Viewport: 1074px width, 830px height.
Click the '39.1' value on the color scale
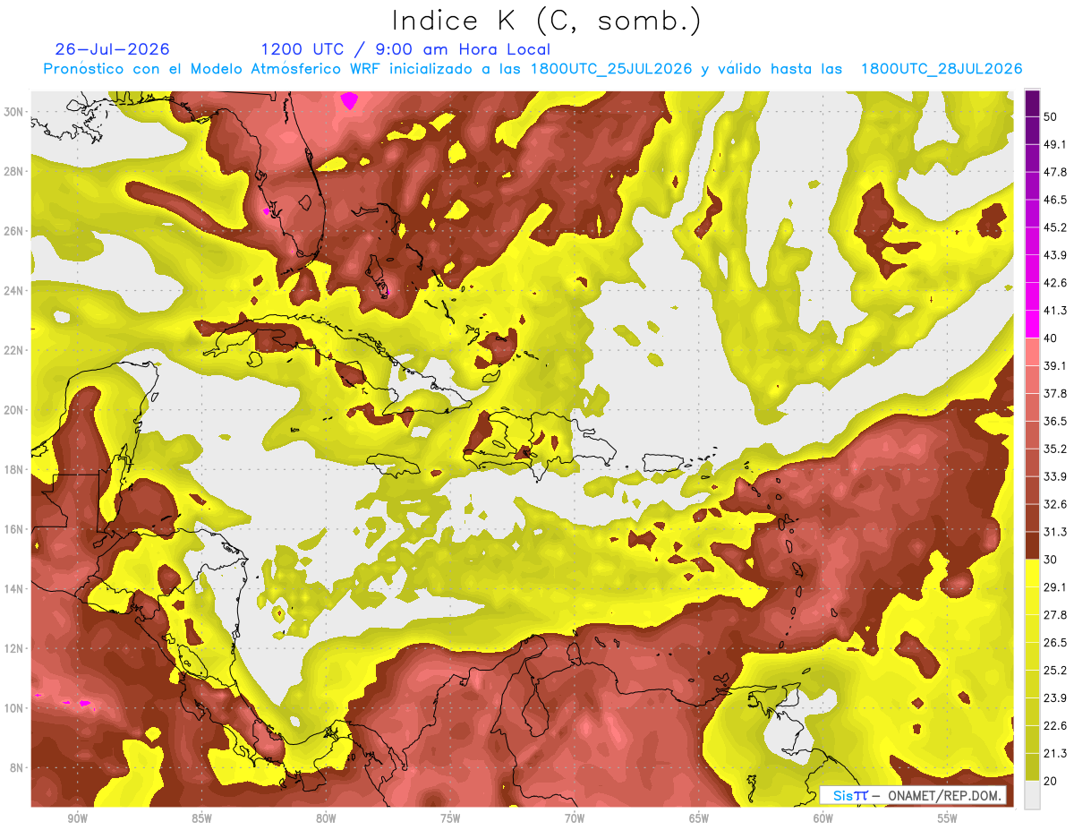pyautogui.click(x=1054, y=365)
